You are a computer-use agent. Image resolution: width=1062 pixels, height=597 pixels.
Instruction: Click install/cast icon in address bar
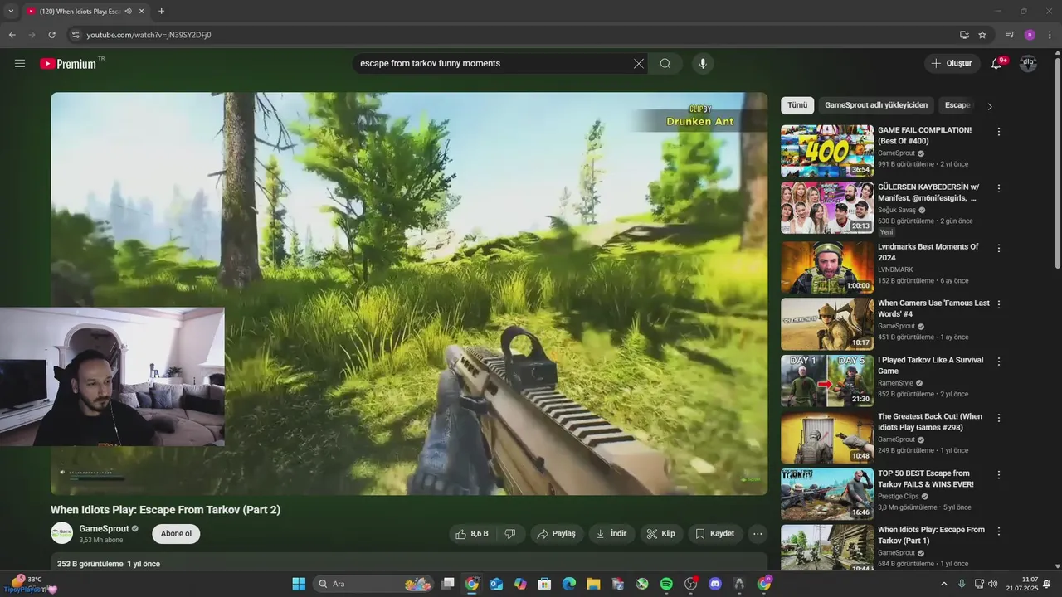964,35
